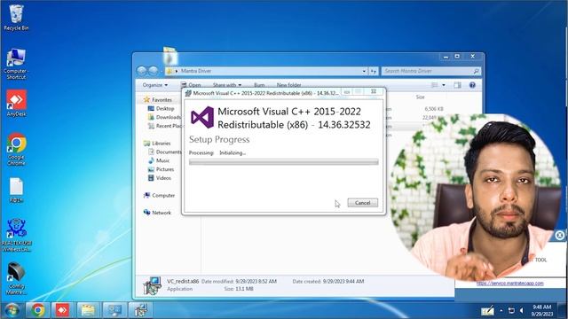
Task: Click the Visual Studio logo in the installer
Action: point(202,118)
